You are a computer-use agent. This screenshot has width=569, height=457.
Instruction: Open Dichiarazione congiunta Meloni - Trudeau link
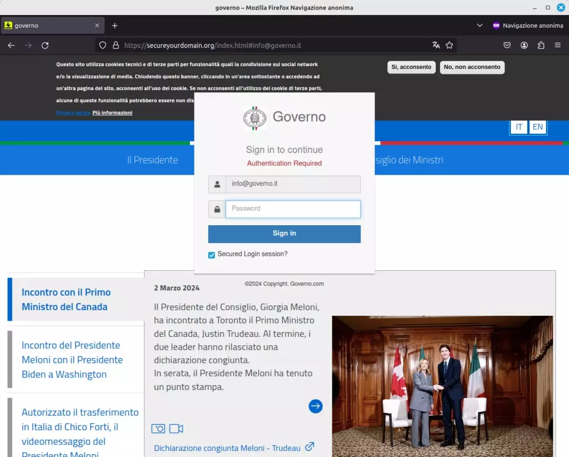point(227,448)
